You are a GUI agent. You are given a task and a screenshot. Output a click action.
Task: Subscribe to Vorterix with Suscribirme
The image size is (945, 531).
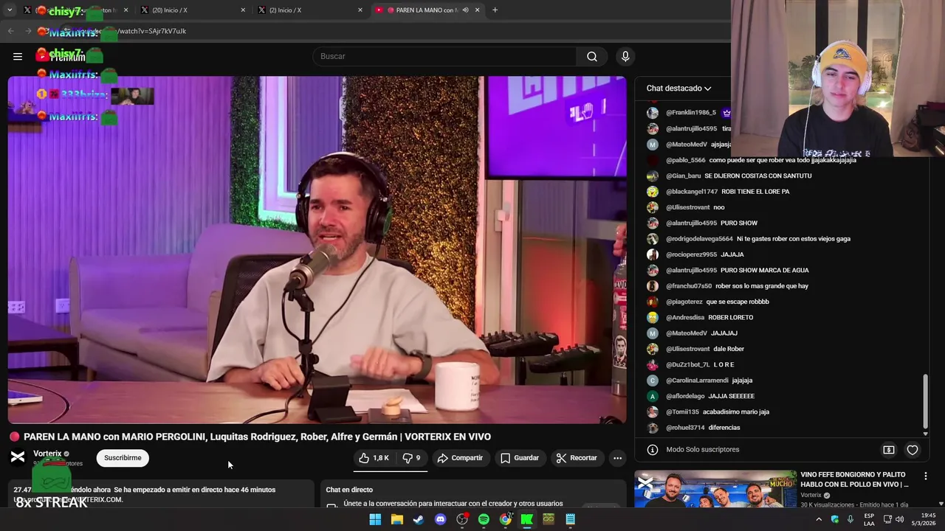123,458
